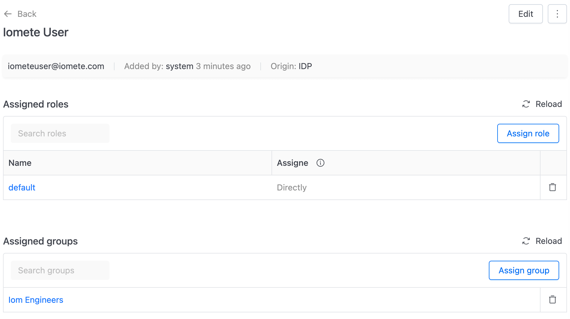This screenshot has height=319, width=570.
Task: Click the Assigned roles reload icon
Action: tap(526, 104)
